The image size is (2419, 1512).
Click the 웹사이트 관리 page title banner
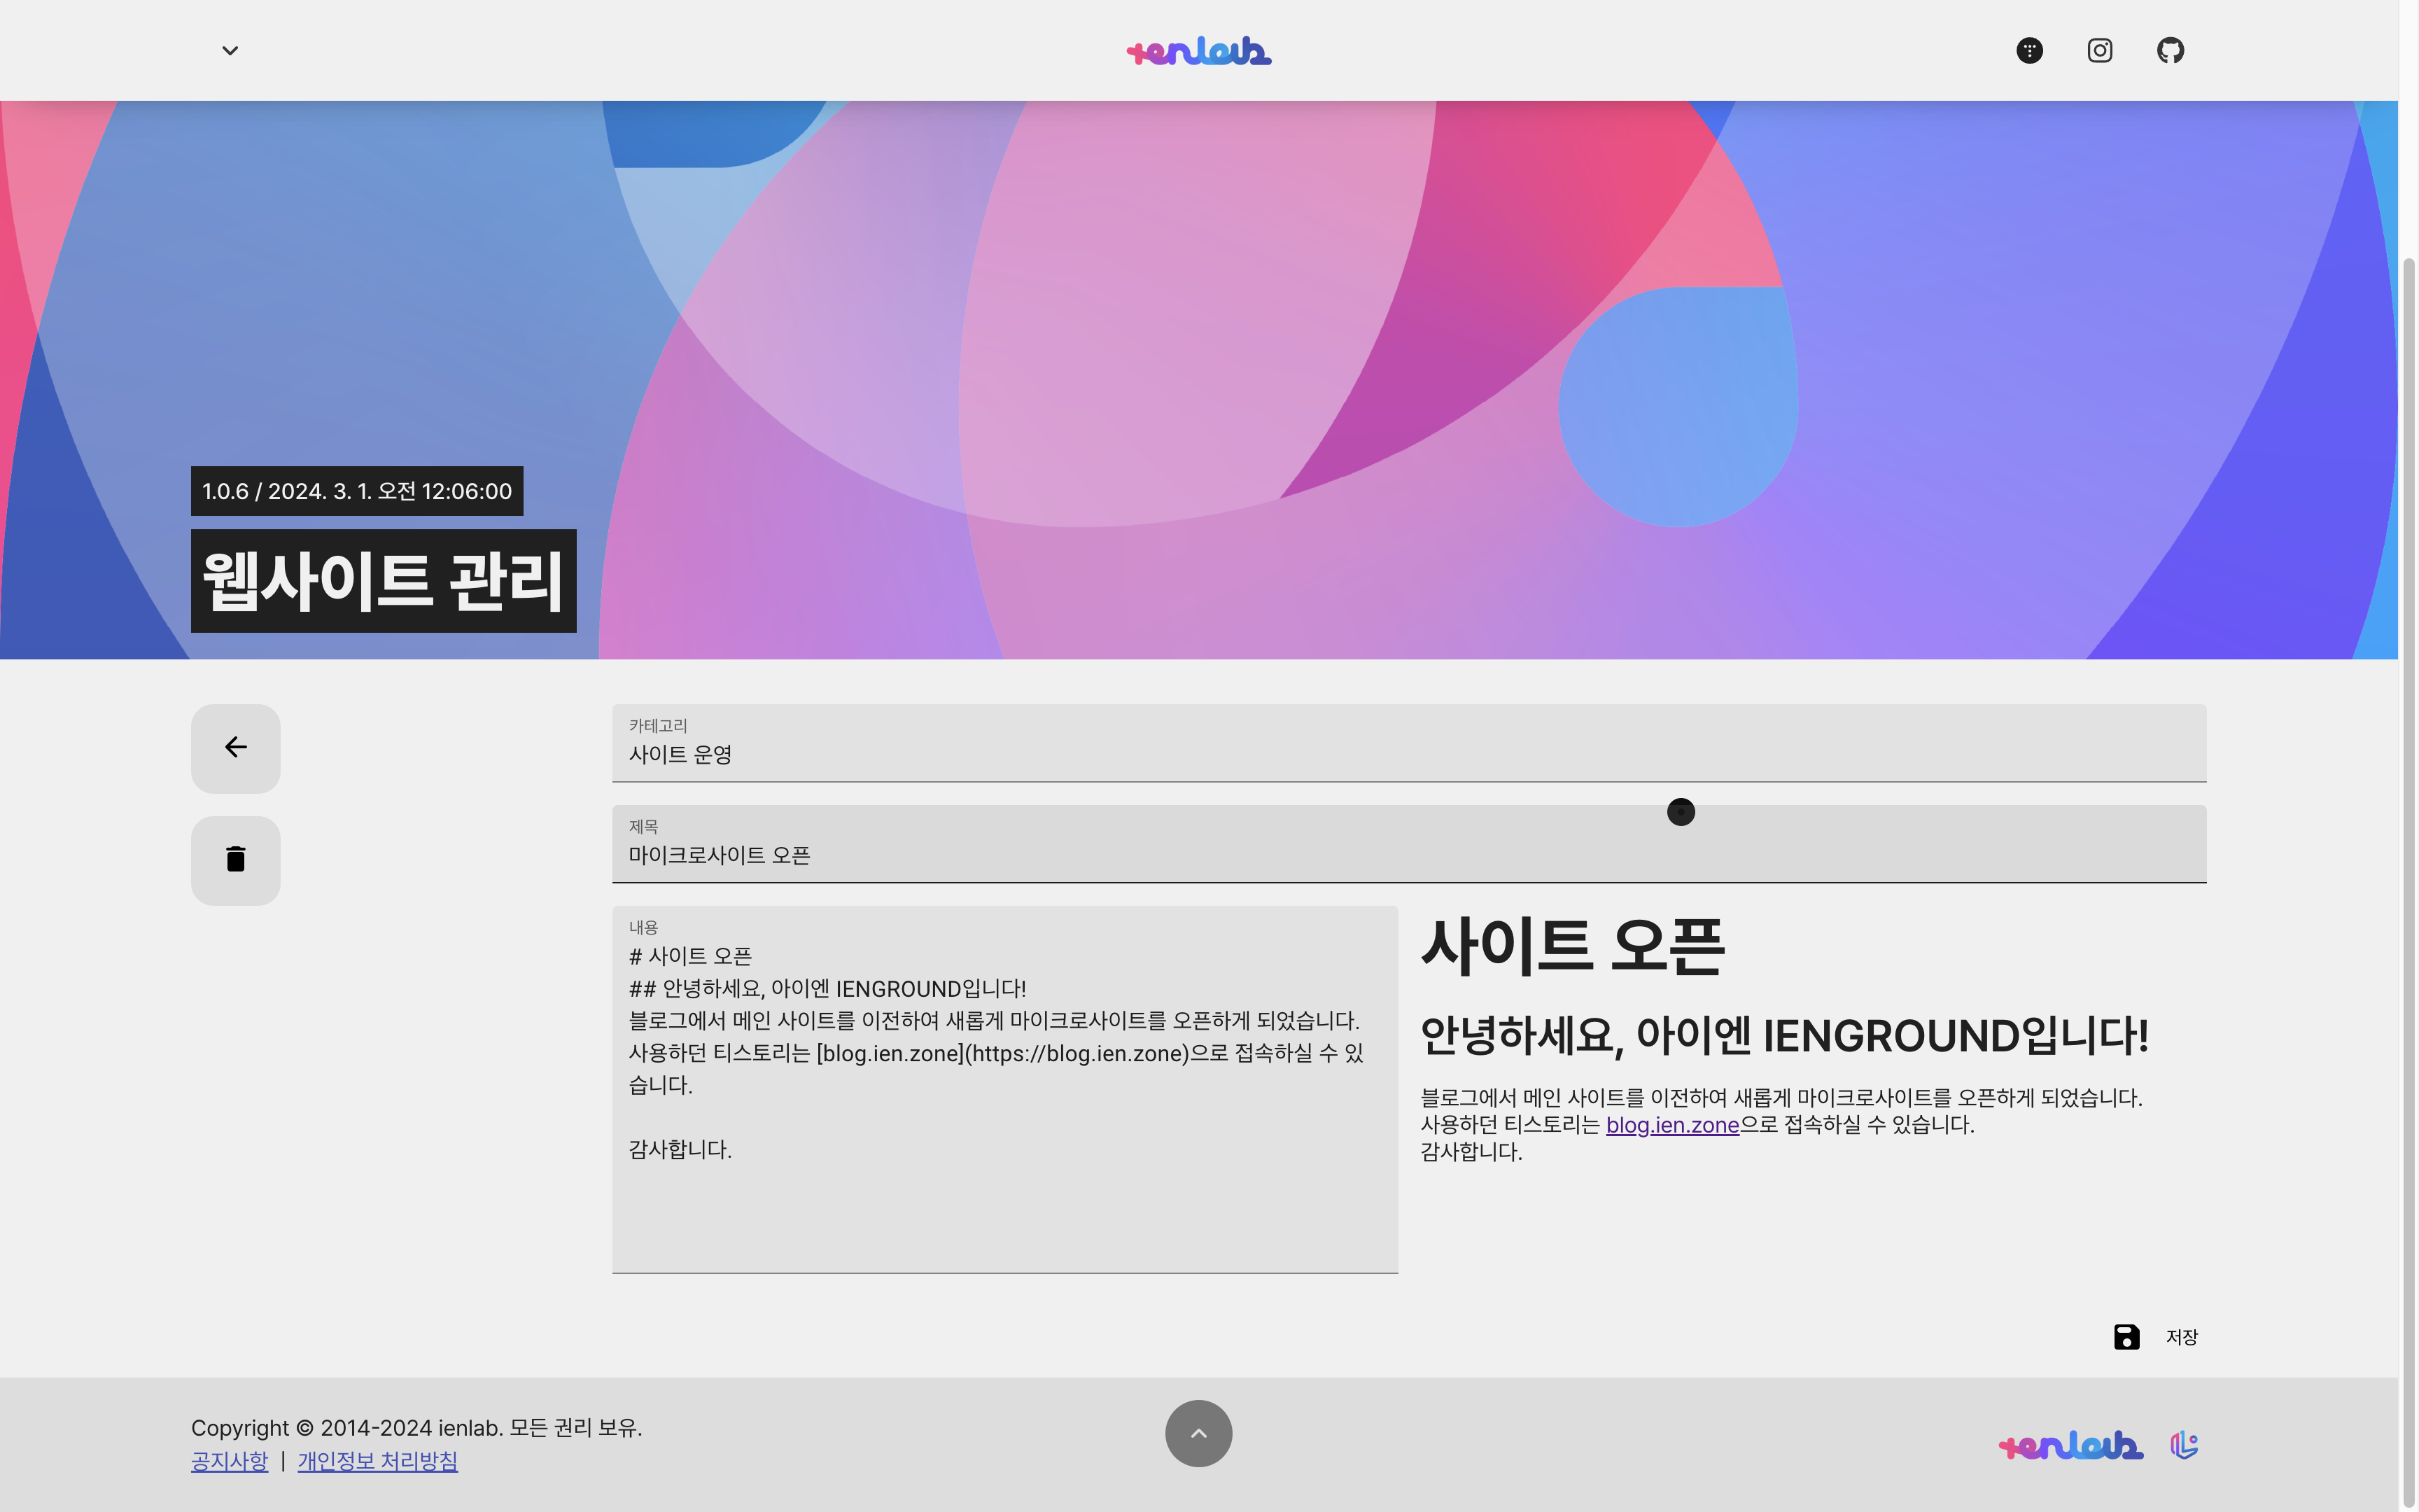click(383, 581)
